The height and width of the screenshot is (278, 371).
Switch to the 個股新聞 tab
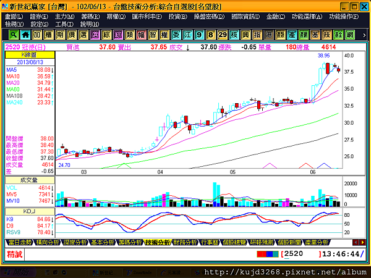(x=289, y=242)
